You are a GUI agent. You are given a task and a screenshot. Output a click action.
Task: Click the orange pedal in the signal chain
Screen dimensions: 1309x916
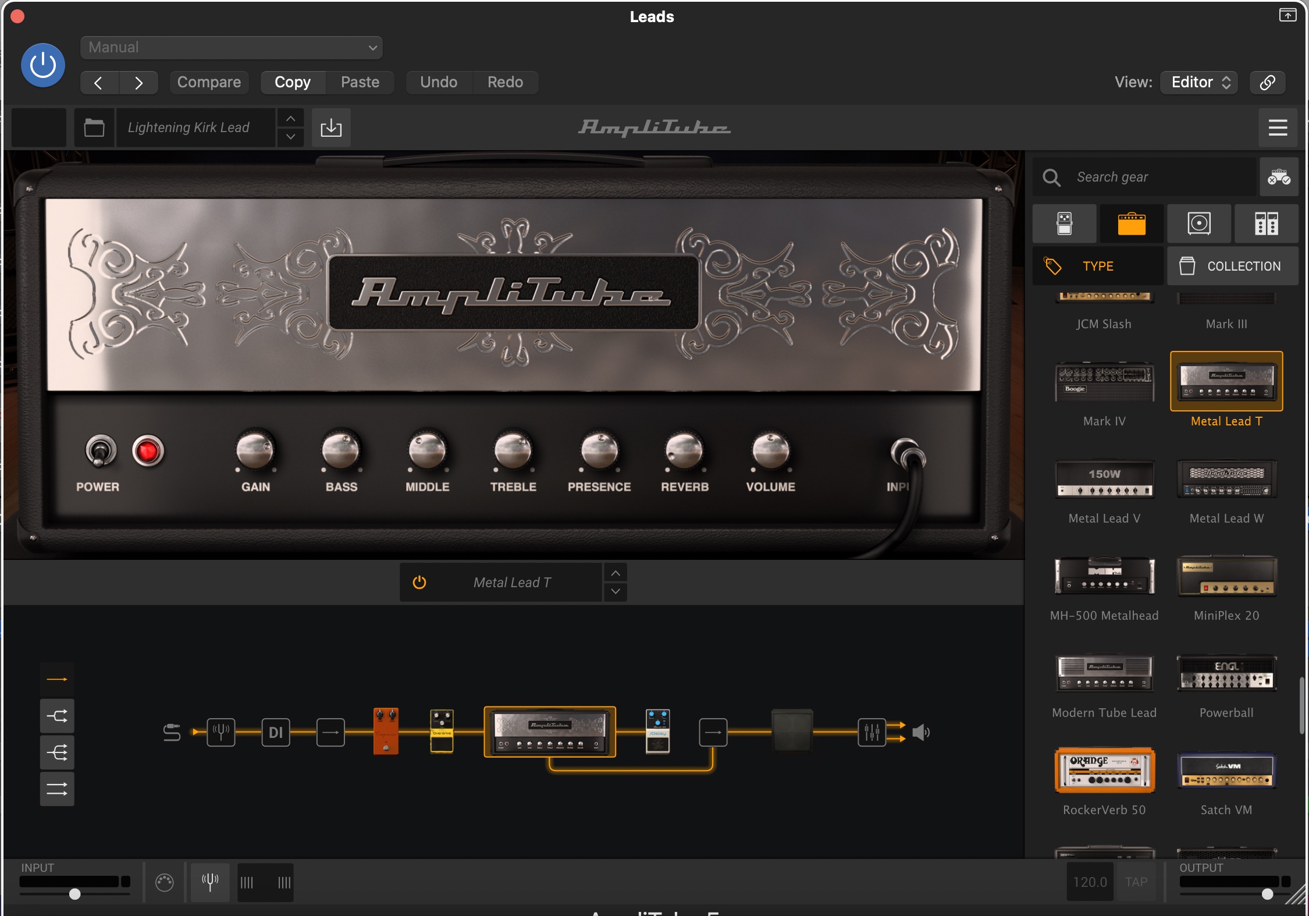tap(386, 731)
